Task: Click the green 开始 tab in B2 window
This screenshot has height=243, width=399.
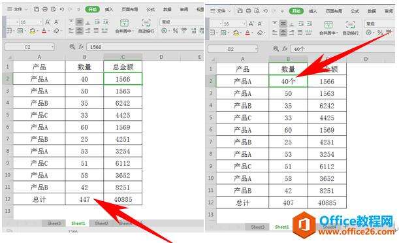Action: [x=296, y=11]
